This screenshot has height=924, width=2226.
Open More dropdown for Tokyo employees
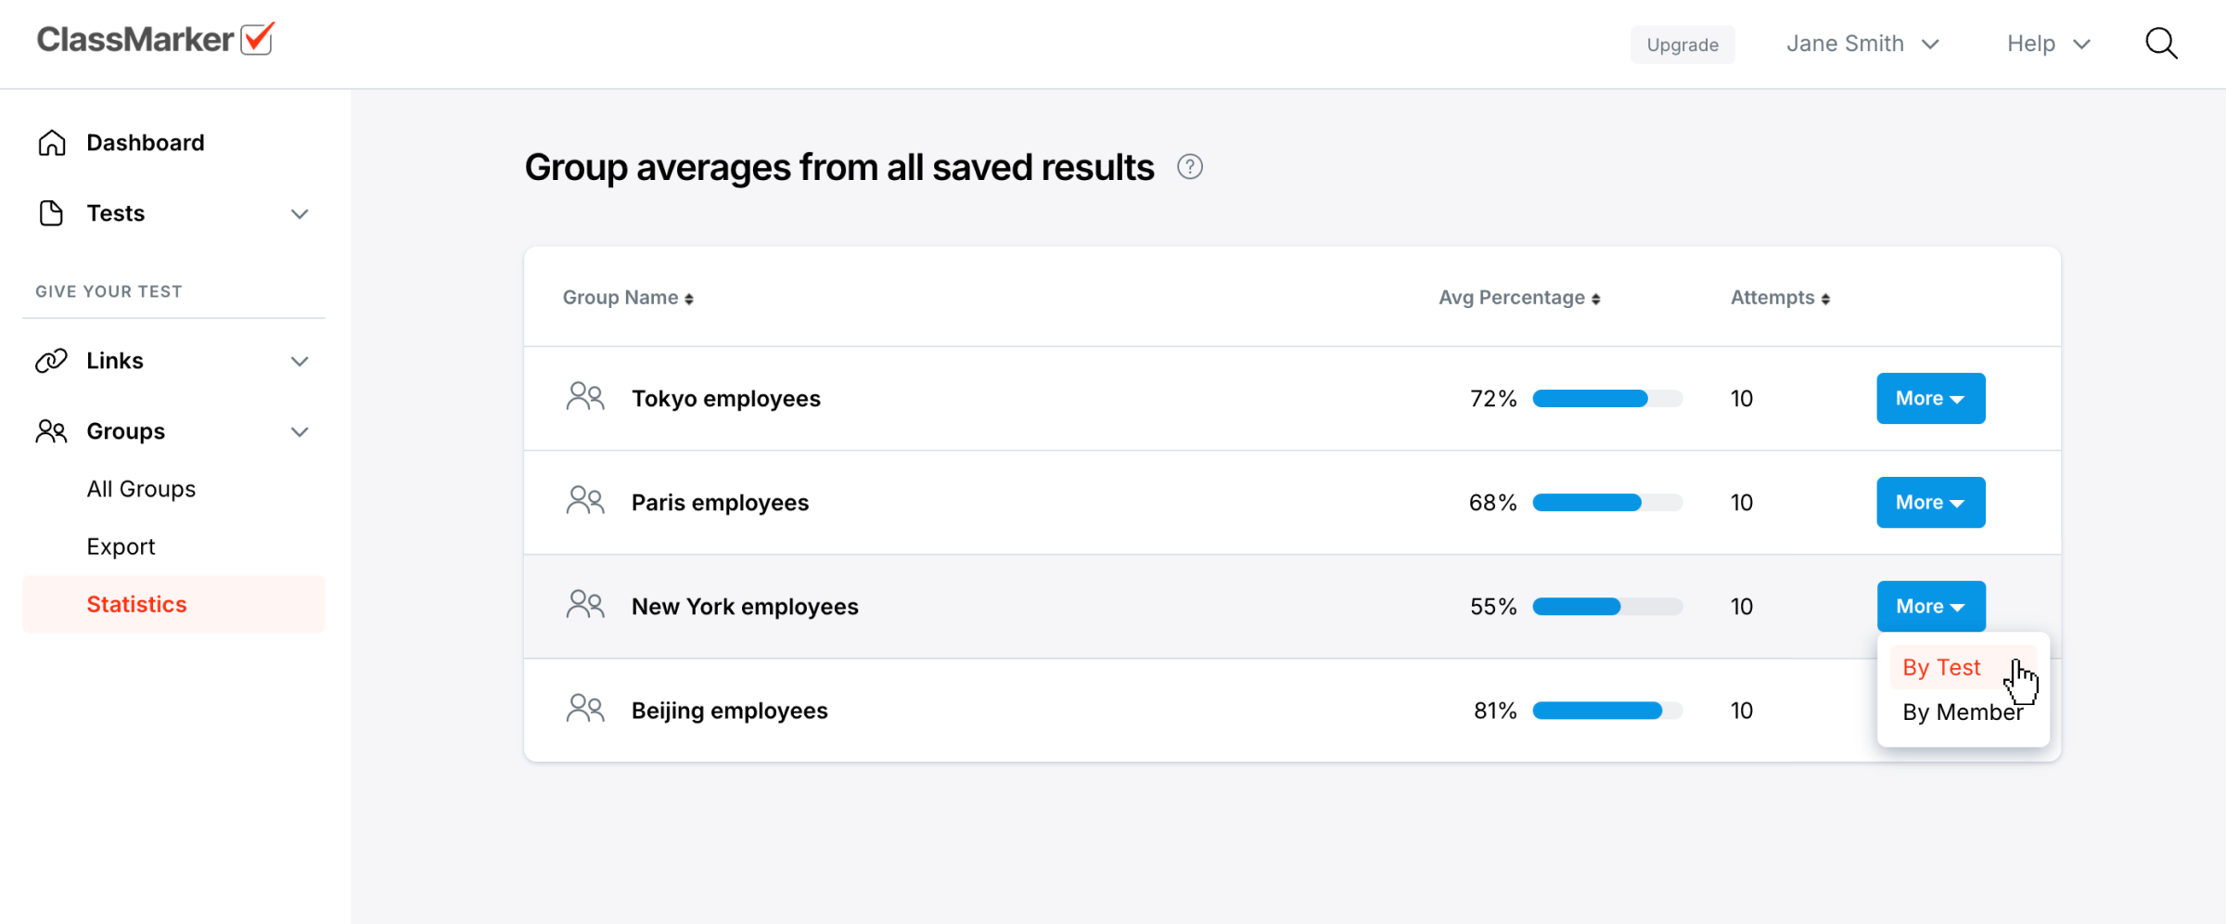tap(1930, 399)
